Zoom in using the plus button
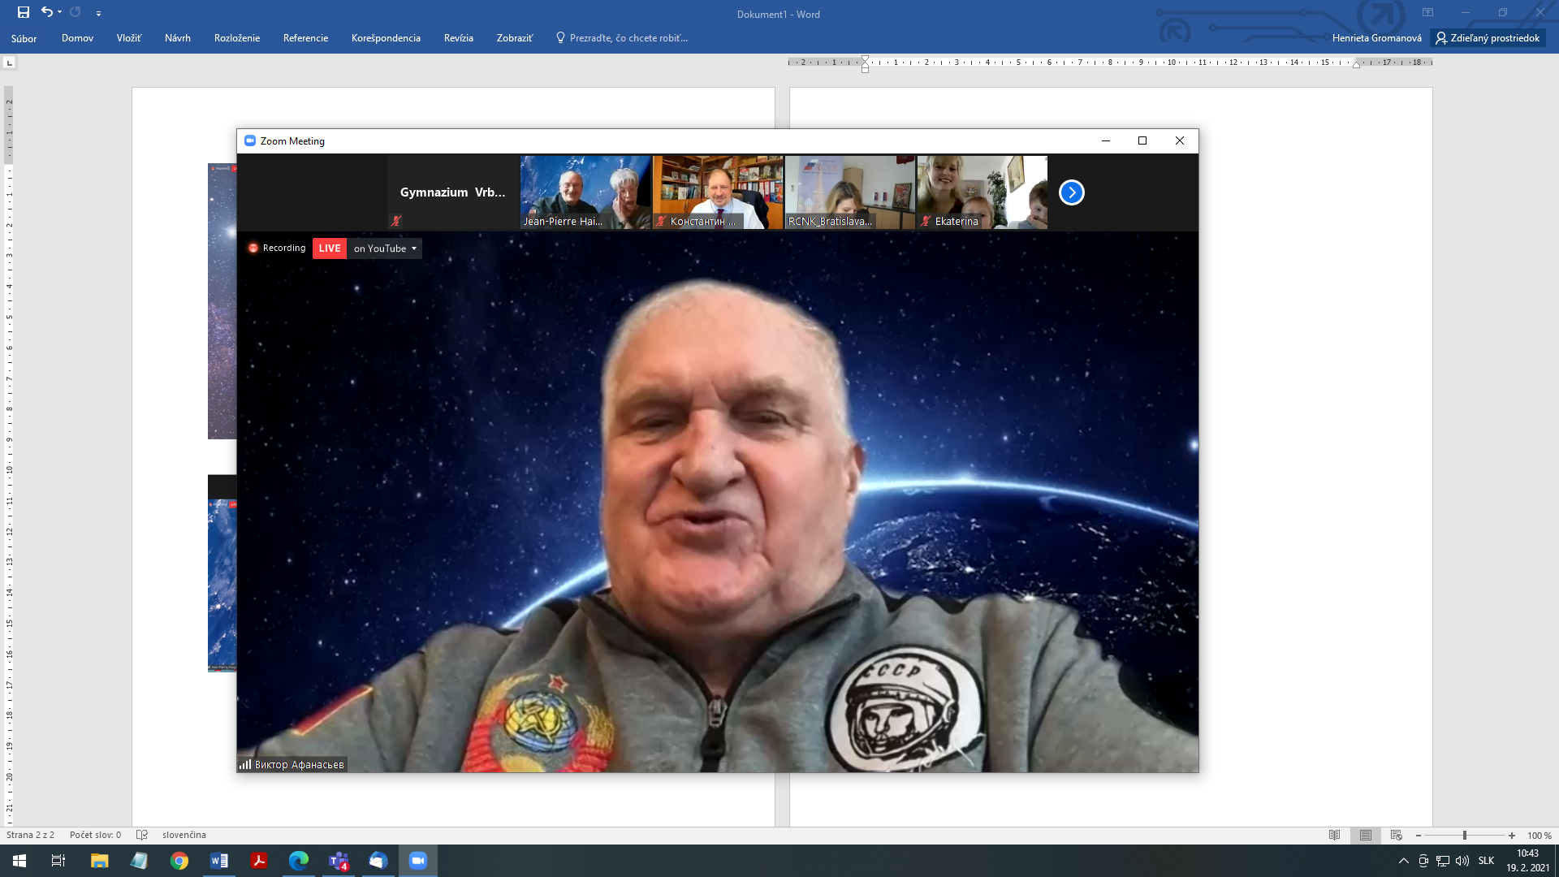This screenshot has height=877, width=1559. pyautogui.click(x=1512, y=836)
